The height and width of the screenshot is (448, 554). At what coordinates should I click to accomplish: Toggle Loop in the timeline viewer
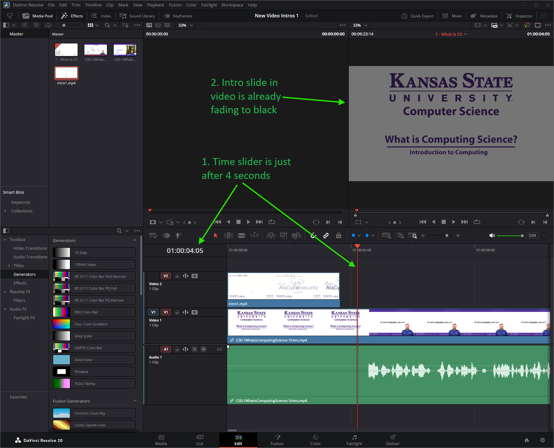[x=477, y=222]
